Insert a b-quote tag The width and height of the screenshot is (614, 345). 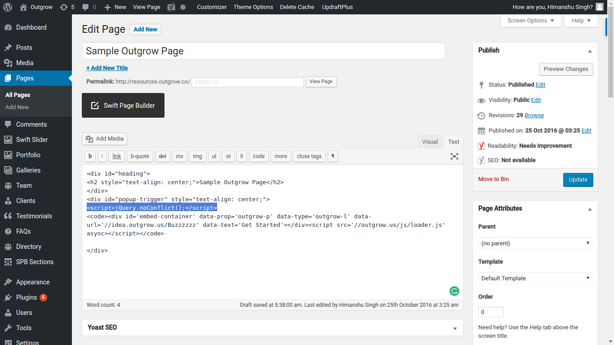click(x=140, y=156)
